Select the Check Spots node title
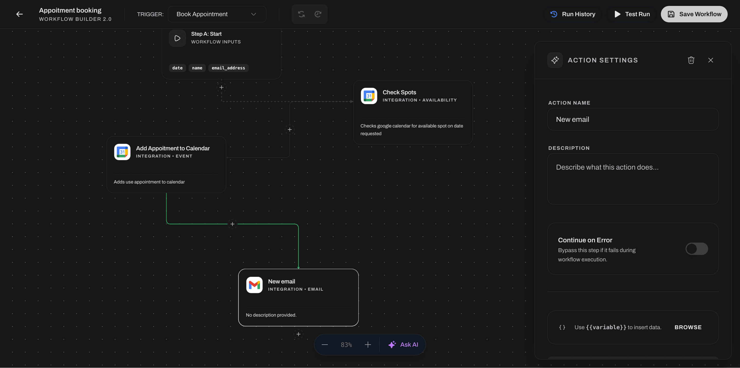Viewport: 740px width, 368px height. (399, 92)
